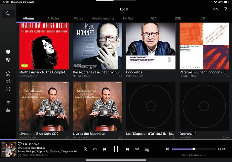Switch to the Pistes tab

(78, 19)
